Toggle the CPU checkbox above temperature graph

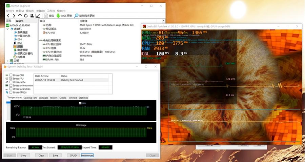(80, 103)
